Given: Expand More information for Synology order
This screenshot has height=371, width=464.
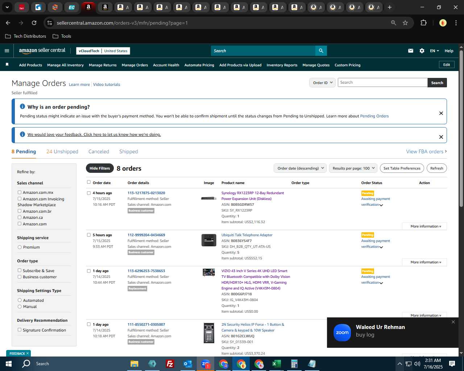Looking at the screenshot, I should (424, 226).
